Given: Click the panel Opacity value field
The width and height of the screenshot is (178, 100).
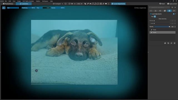Looking at the screenshot, I should (172, 27).
